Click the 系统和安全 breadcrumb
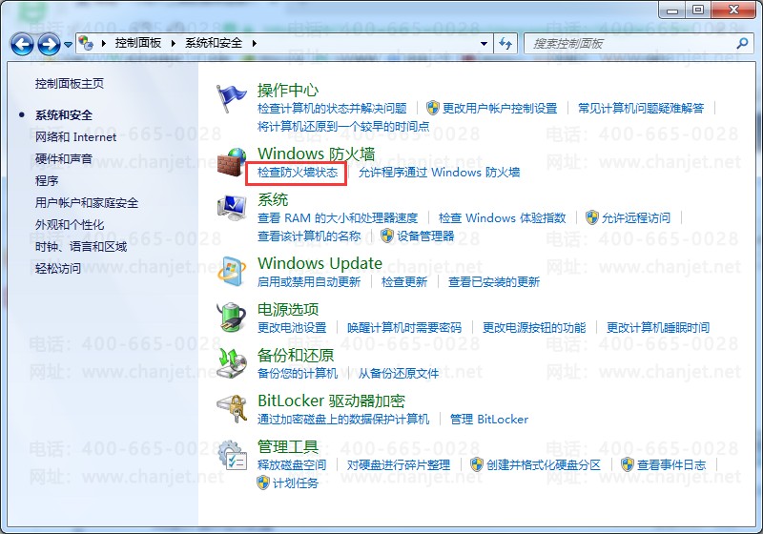The height and width of the screenshot is (534, 763). tap(214, 43)
